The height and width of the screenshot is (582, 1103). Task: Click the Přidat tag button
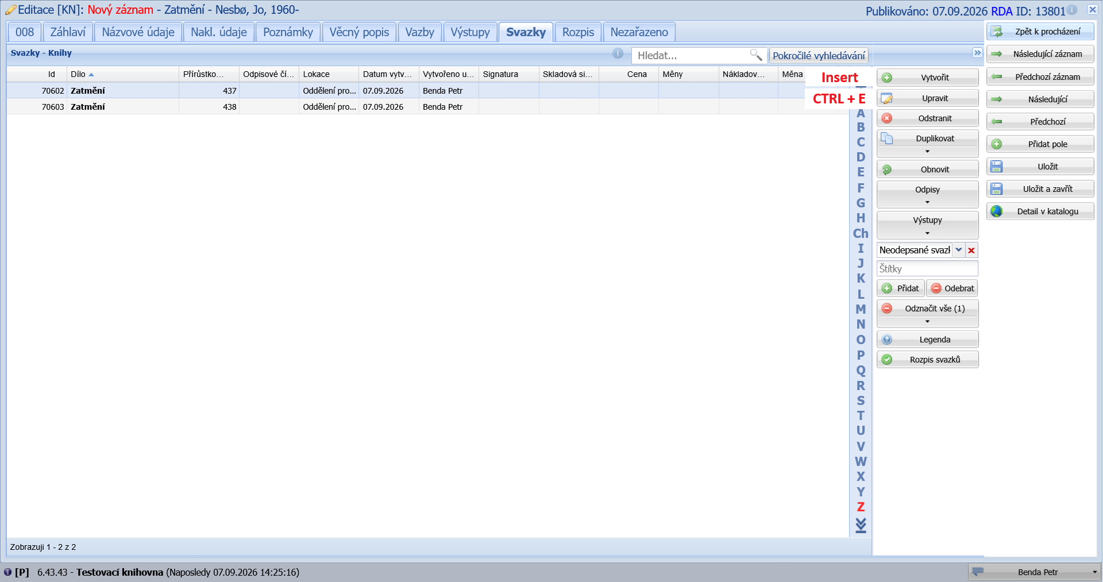click(x=900, y=288)
